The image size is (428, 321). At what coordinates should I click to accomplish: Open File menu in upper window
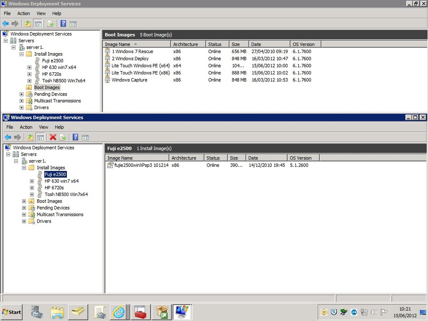pyautogui.click(x=7, y=13)
